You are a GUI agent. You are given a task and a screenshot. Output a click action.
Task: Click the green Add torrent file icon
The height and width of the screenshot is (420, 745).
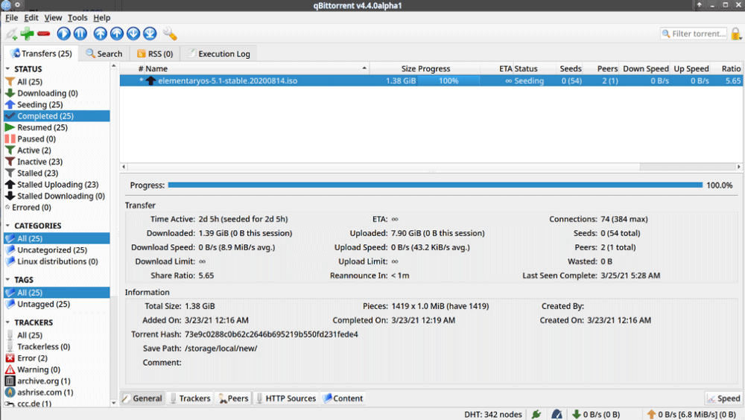click(x=27, y=34)
